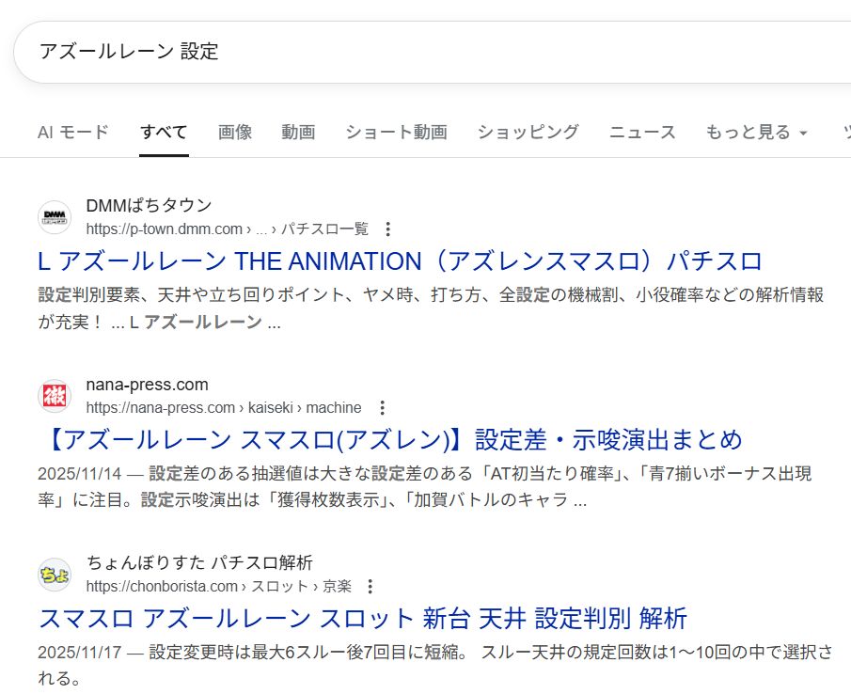Open the 動画 results tab
The height and width of the screenshot is (694, 851).
(298, 133)
